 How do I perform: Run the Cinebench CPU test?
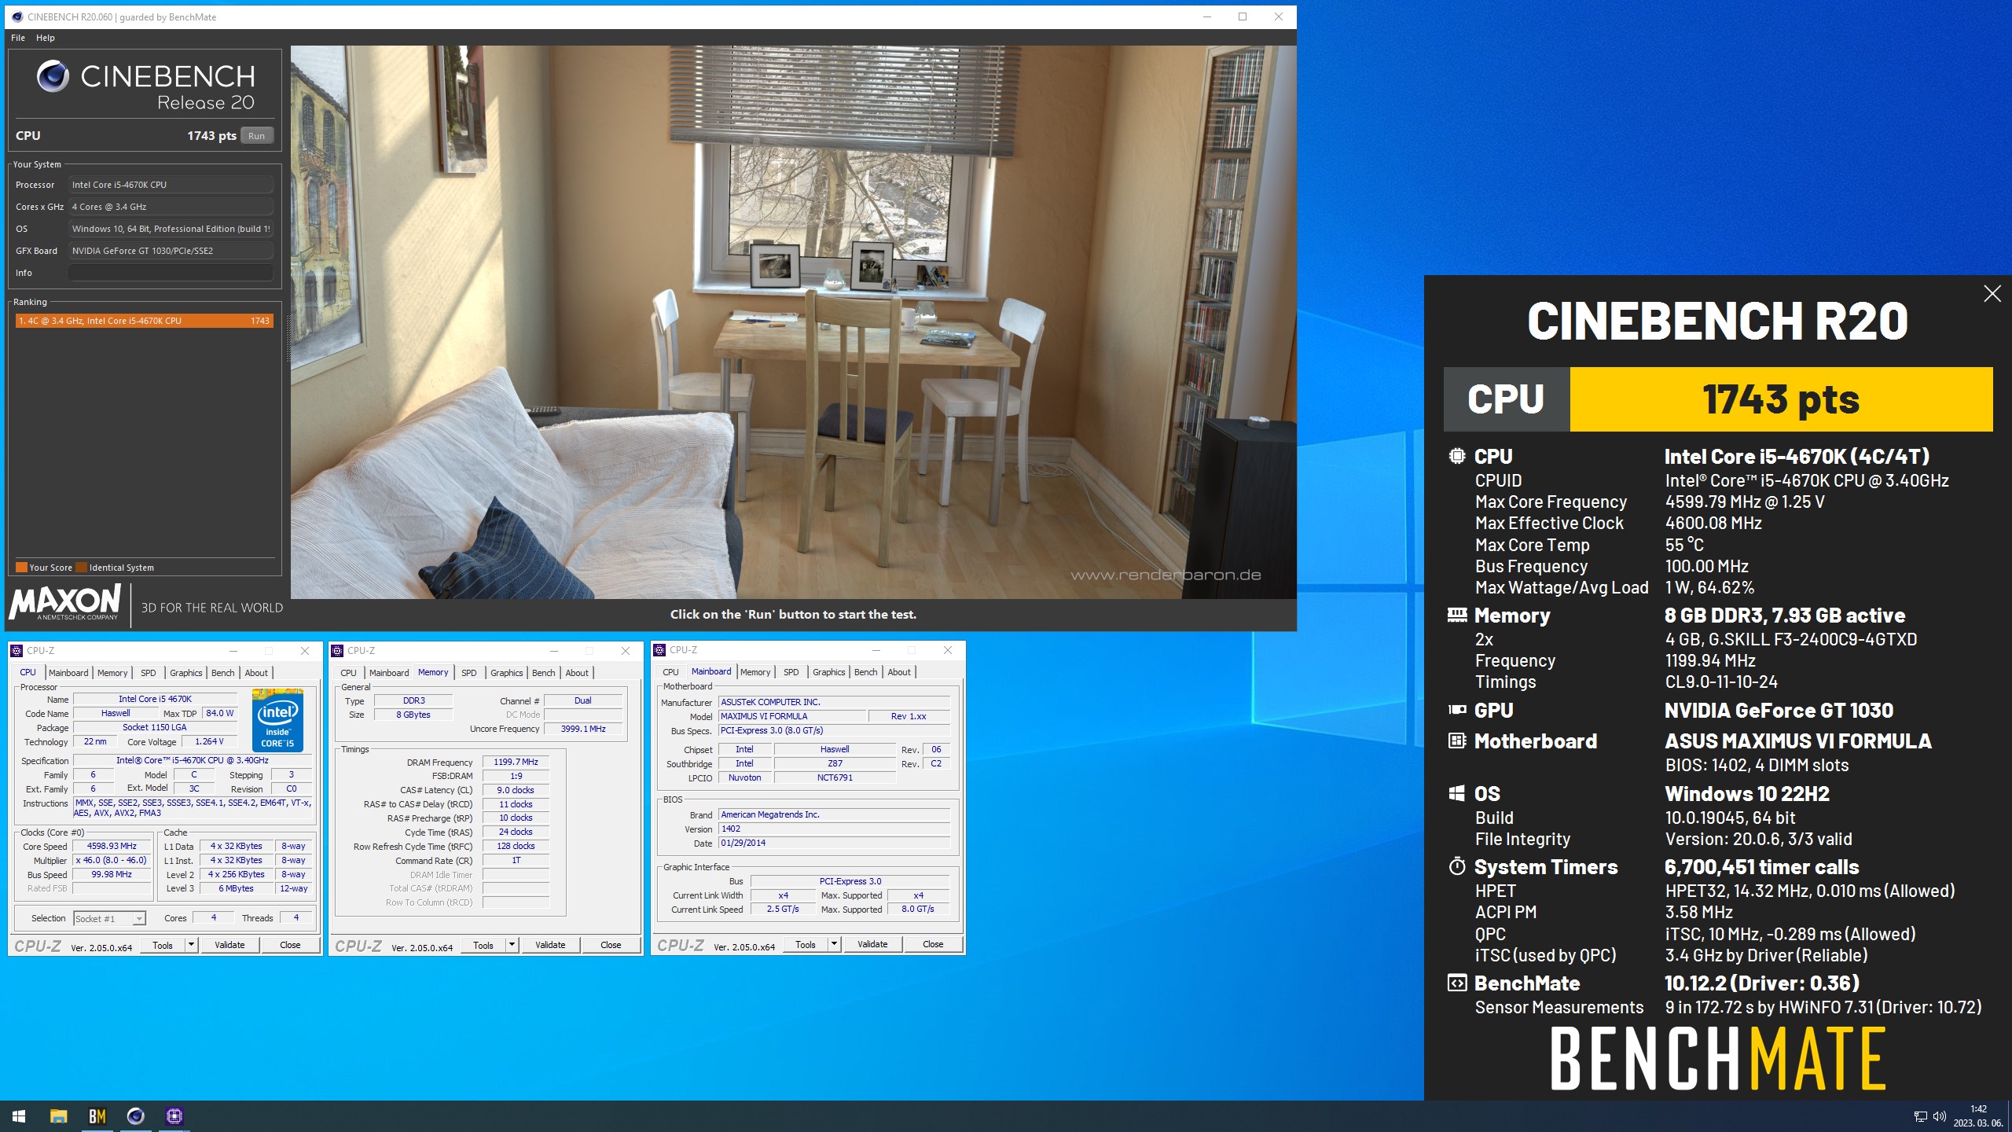pyautogui.click(x=257, y=135)
